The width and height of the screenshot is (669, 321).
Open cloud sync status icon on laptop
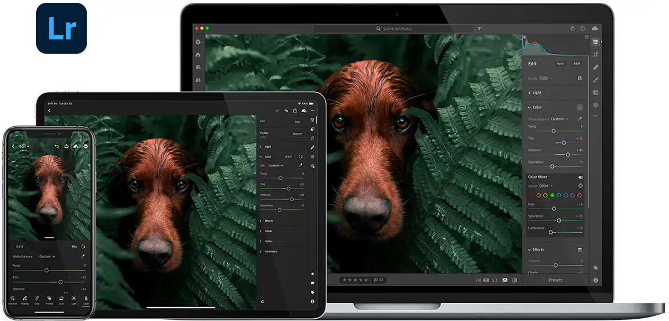(x=595, y=28)
